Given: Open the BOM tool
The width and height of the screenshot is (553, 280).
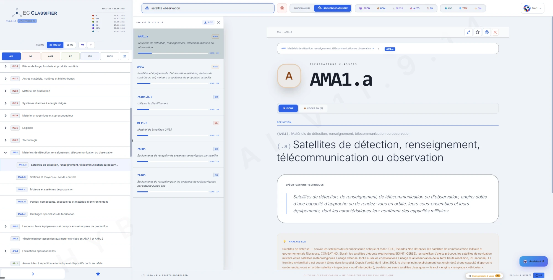Looking at the screenshot, I should click(x=381, y=8).
